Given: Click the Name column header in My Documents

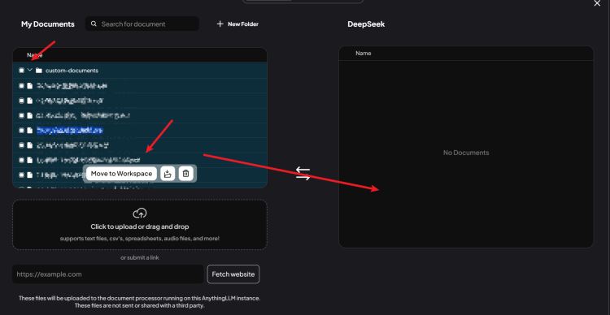Looking at the screenshot, I should (x=35, y=55).
